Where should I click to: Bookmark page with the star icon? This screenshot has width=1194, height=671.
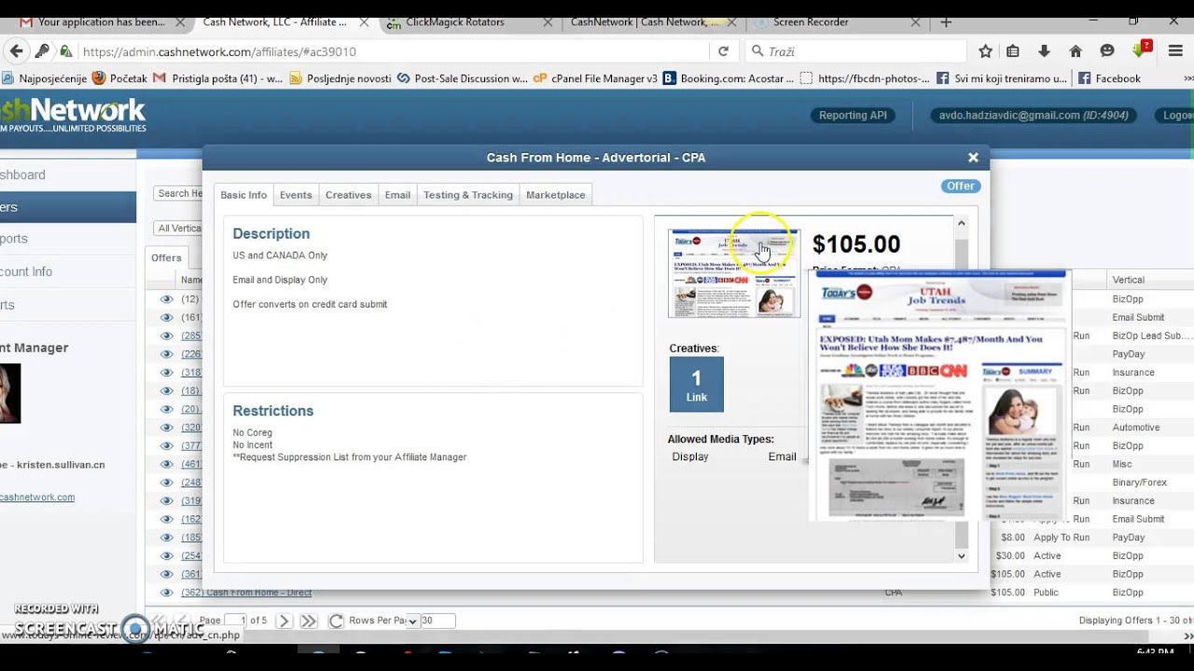(x=985, y=51)
